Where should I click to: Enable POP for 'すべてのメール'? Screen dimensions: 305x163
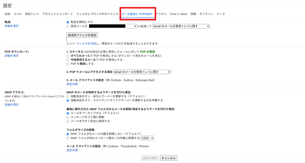pos(68,56)
